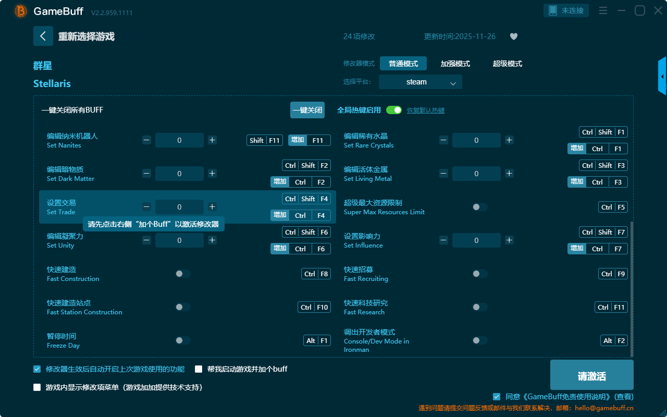Screen dimensions: 667x417
Task: Click the back arrow to reselect game
Action: [x=43, y=36]
